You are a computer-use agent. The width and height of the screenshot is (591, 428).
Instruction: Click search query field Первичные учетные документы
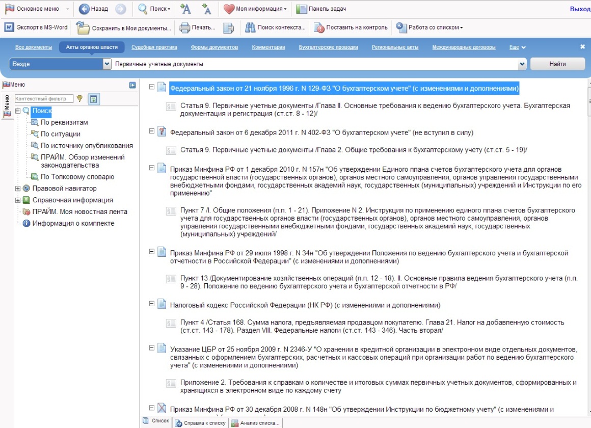[x=315, y=64]
